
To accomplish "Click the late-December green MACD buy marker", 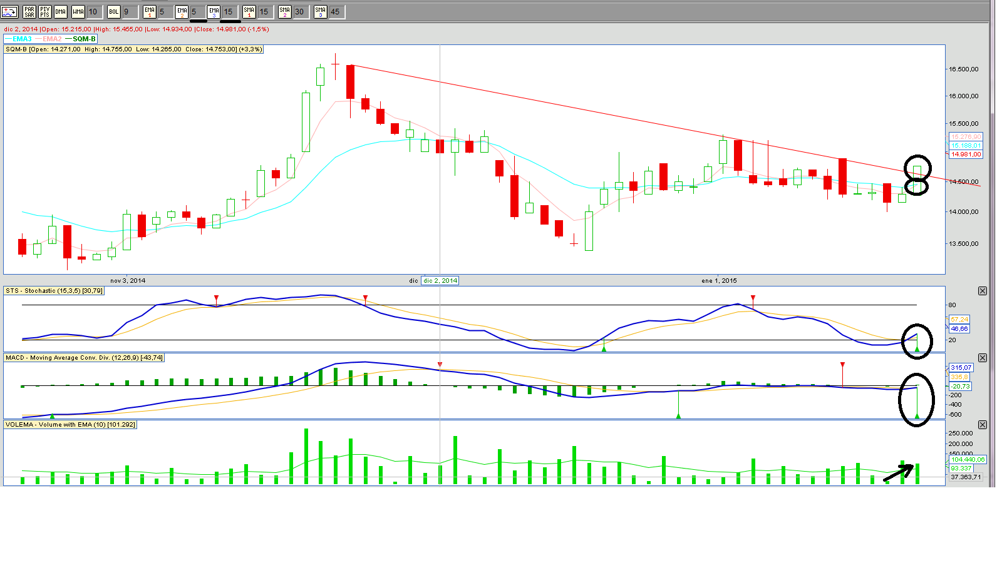I will [678, 416].
